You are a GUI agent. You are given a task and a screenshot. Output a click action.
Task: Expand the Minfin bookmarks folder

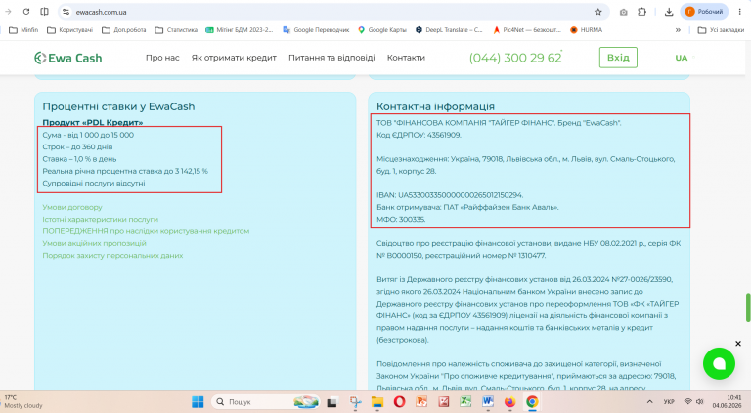[x=23, y=30]
